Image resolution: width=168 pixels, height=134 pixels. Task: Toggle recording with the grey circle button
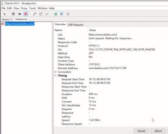coord(13,14)
